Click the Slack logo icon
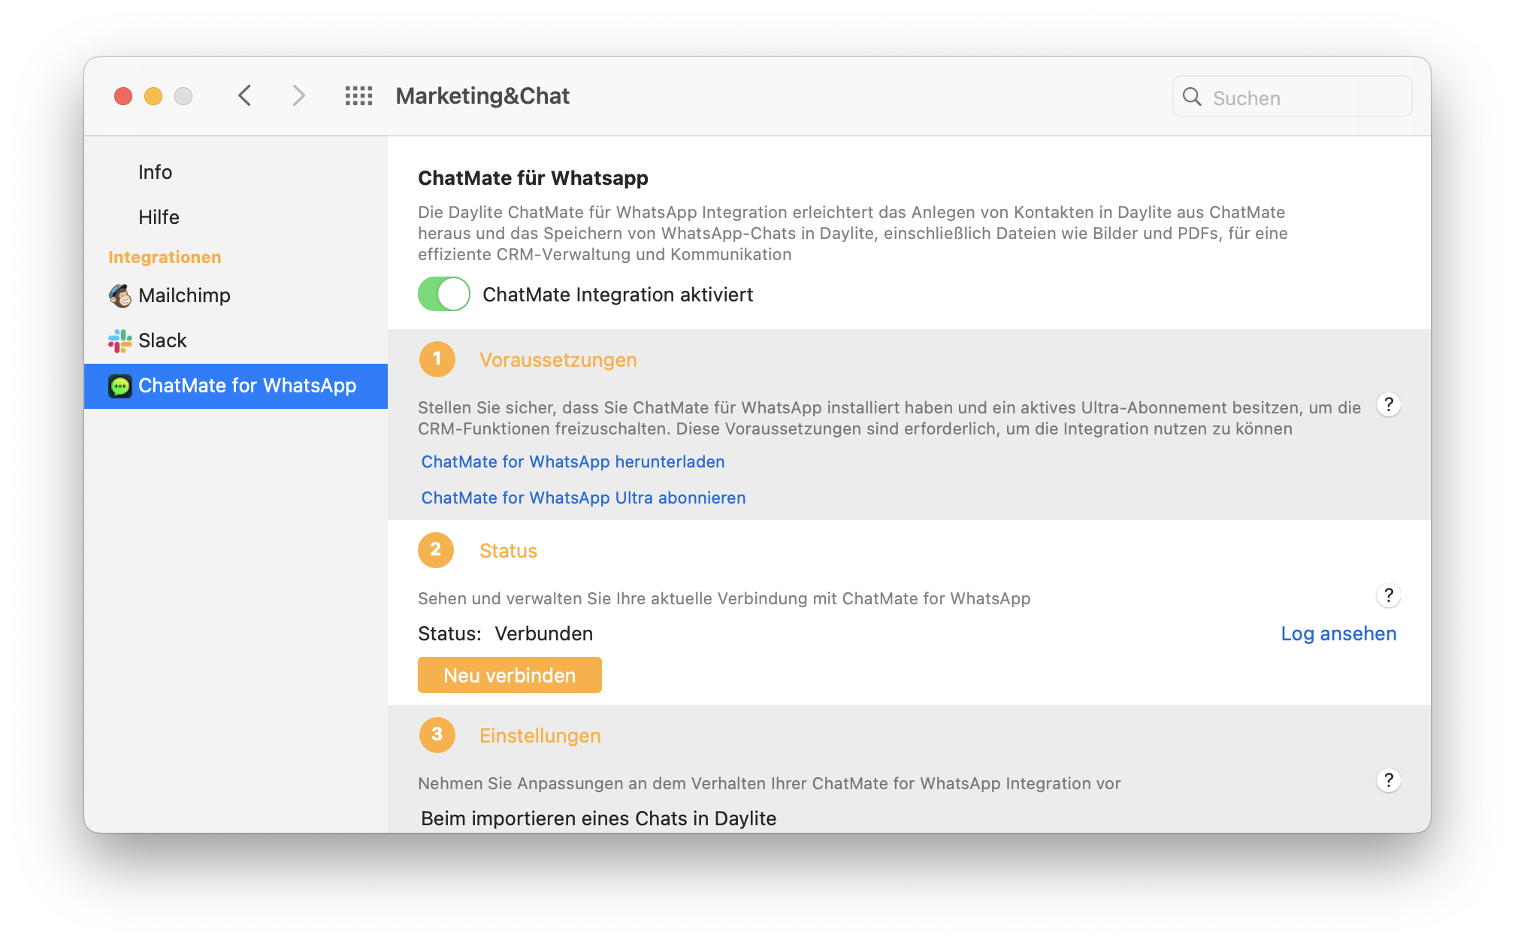The image size is (1515, 944). pos(120,340)
